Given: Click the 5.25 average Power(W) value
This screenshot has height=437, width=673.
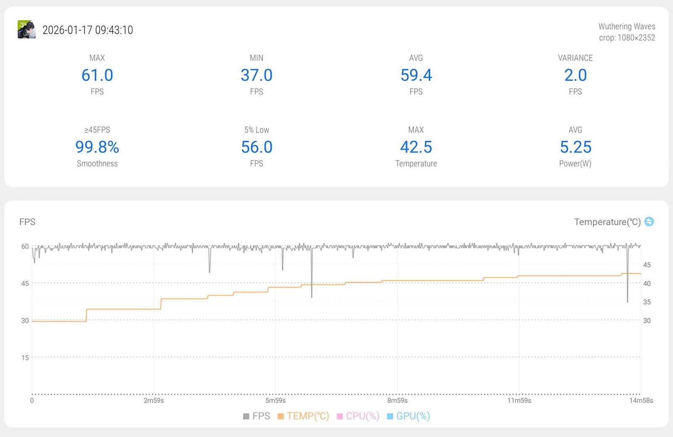Looking at the screenshot, I should (575, 147).
